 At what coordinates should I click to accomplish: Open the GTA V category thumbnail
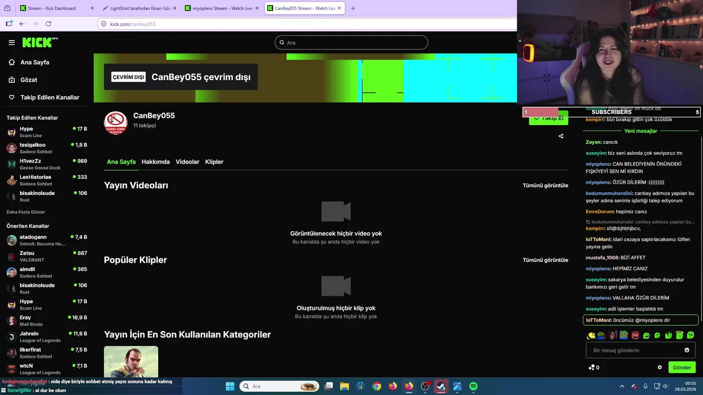click(131, 362)
